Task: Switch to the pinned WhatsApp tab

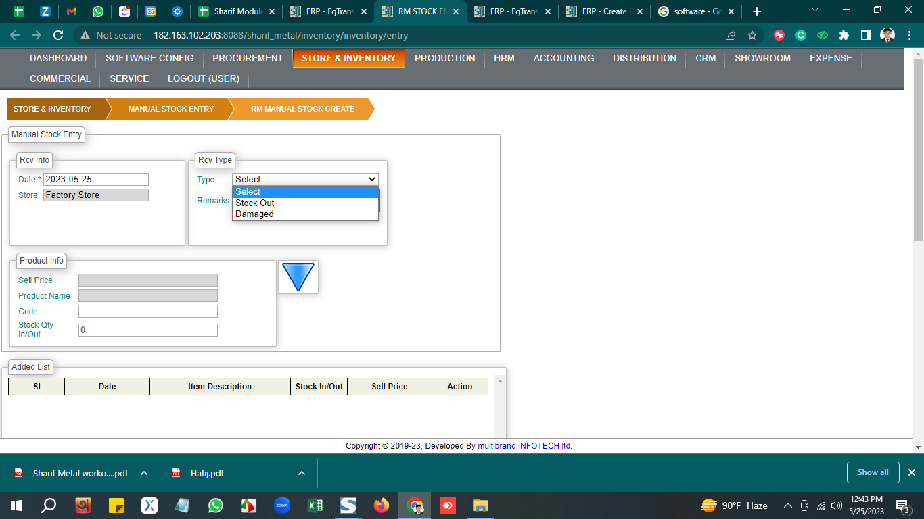Action: tap(98, 11)
